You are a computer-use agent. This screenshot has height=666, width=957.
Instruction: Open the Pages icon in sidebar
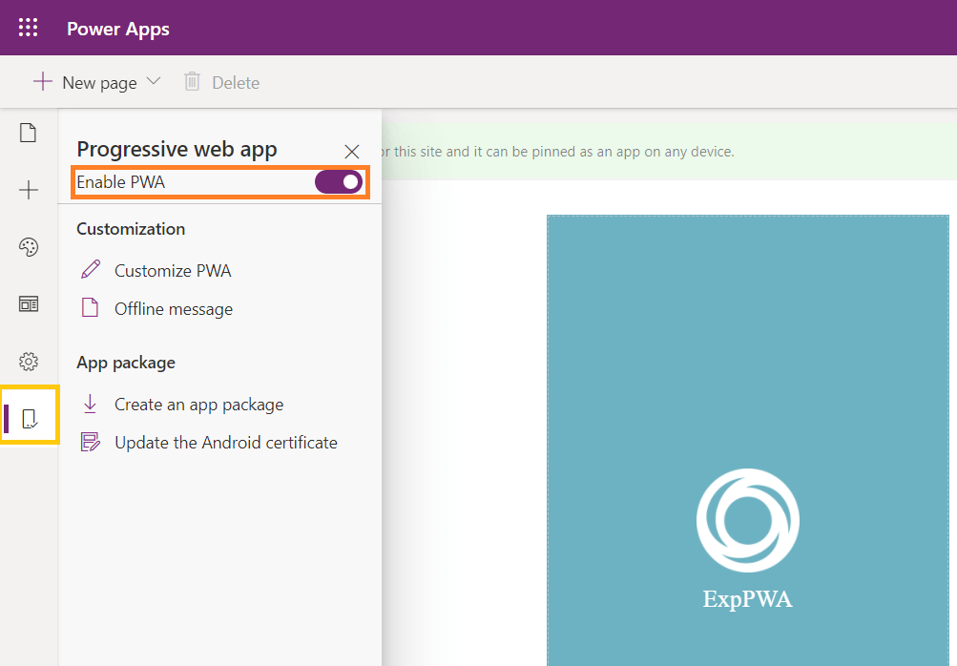(x=29, y=134)
